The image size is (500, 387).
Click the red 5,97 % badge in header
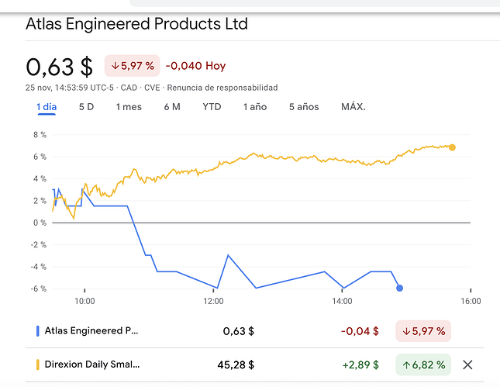(x=133, y=66)
